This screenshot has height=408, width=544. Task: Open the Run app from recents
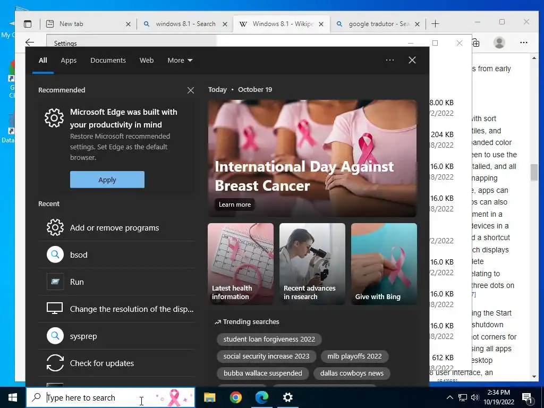pos(116,282)
